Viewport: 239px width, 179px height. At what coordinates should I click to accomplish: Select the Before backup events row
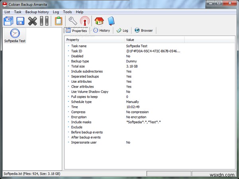tap(150, 132)
